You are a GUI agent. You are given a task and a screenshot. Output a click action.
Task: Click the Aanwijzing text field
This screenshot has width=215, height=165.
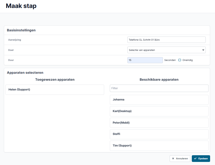(x=167, y=40)
